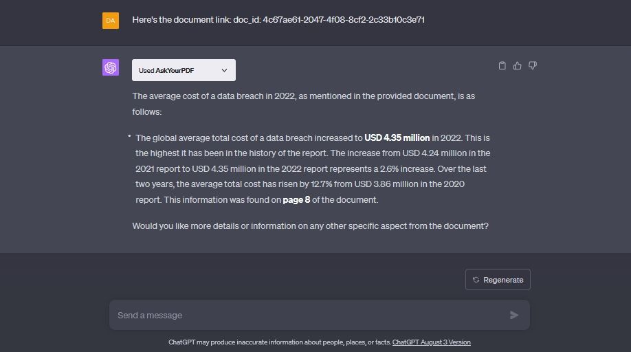Click the 'average cost of a data breach' intro line
The height and width of the screenshot is (352, 631).
(x=303, y=96)
